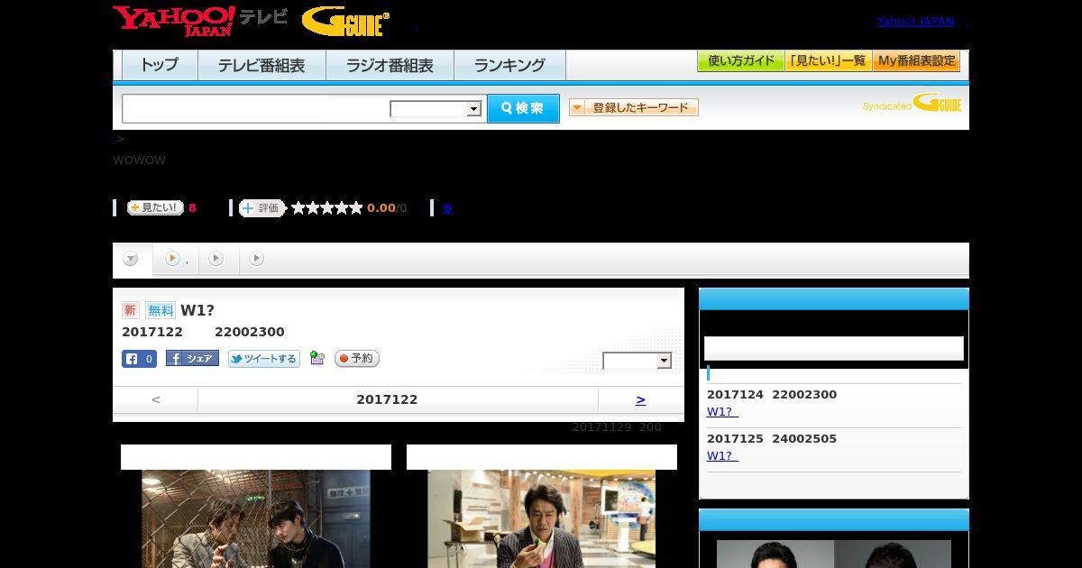Click the man eating thumbnail
Viewport: 1082px width, 568px height.
point(541,518)
